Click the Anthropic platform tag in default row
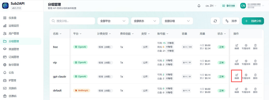Viewport: 269px width, 100px height. [82, 90]
